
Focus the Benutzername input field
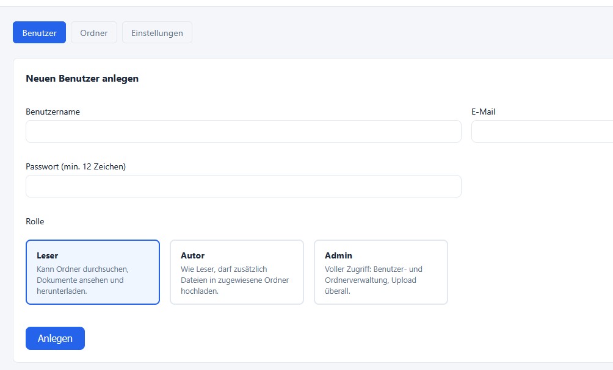(x=243, y=131)
